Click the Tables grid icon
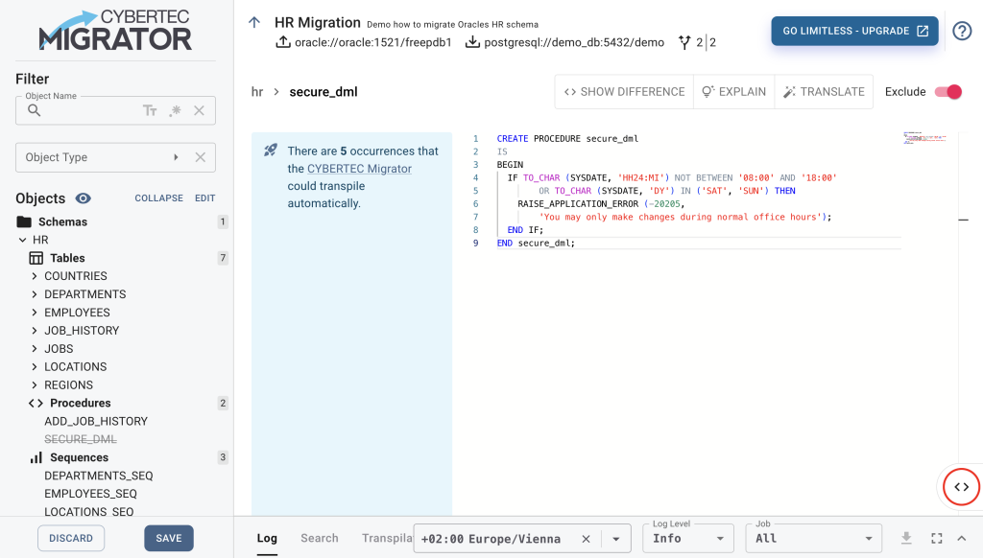The image size is (983, 558). click(36, 258)
